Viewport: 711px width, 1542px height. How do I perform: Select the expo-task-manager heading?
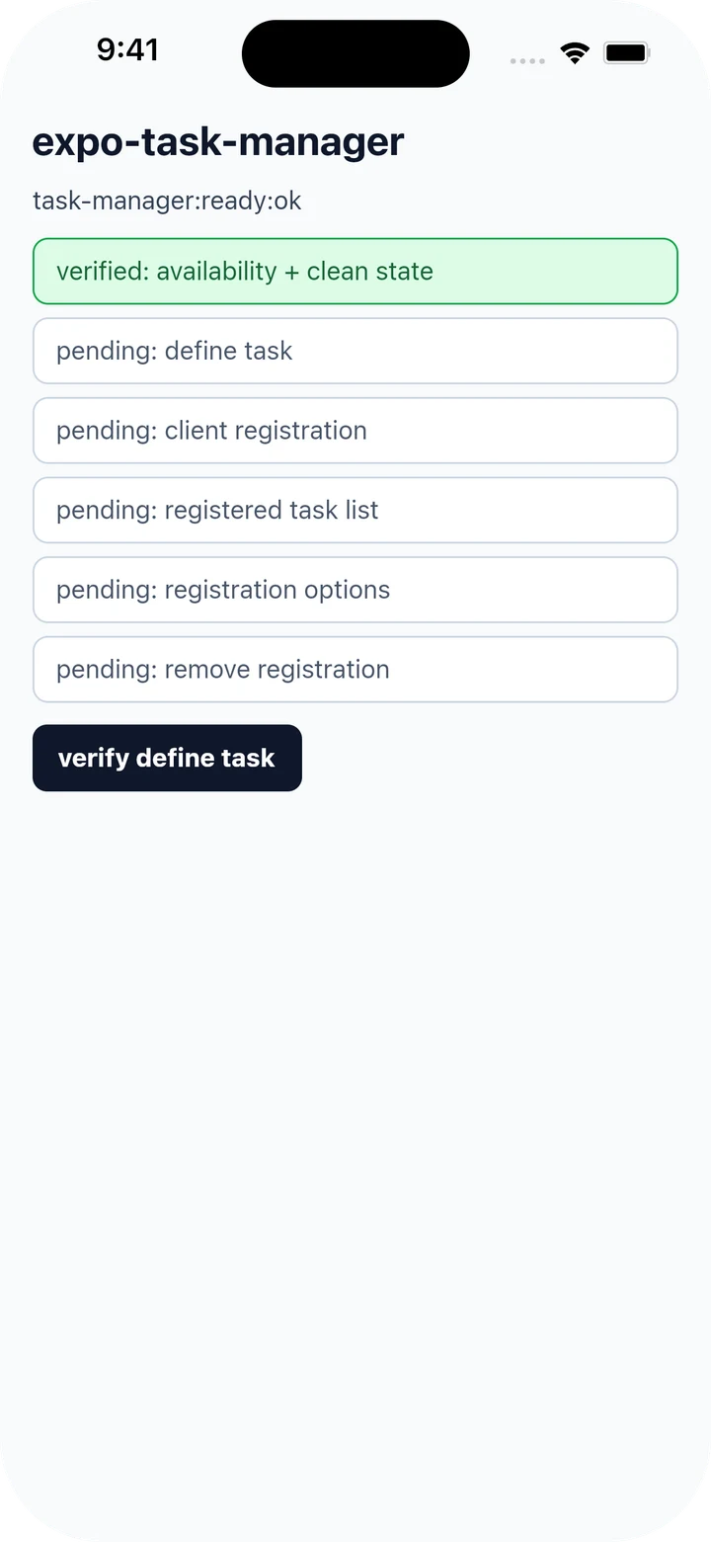218,141
